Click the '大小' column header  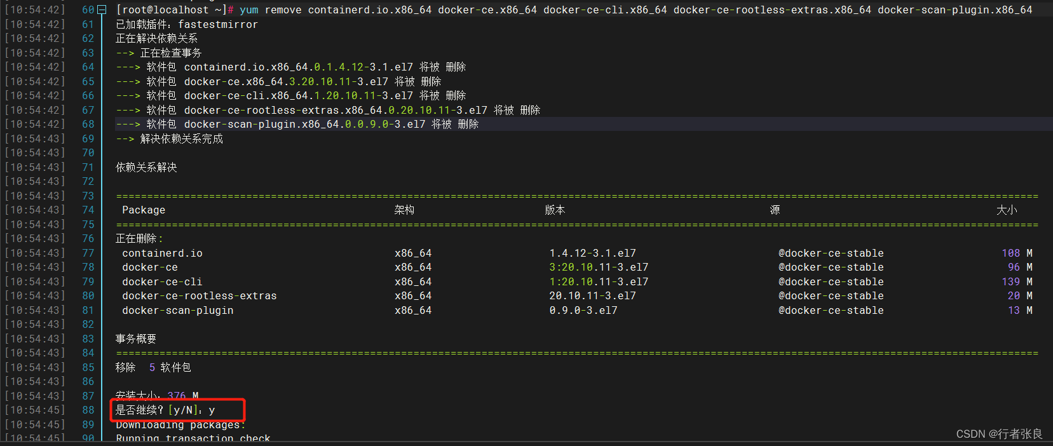tap(1007, 210)
